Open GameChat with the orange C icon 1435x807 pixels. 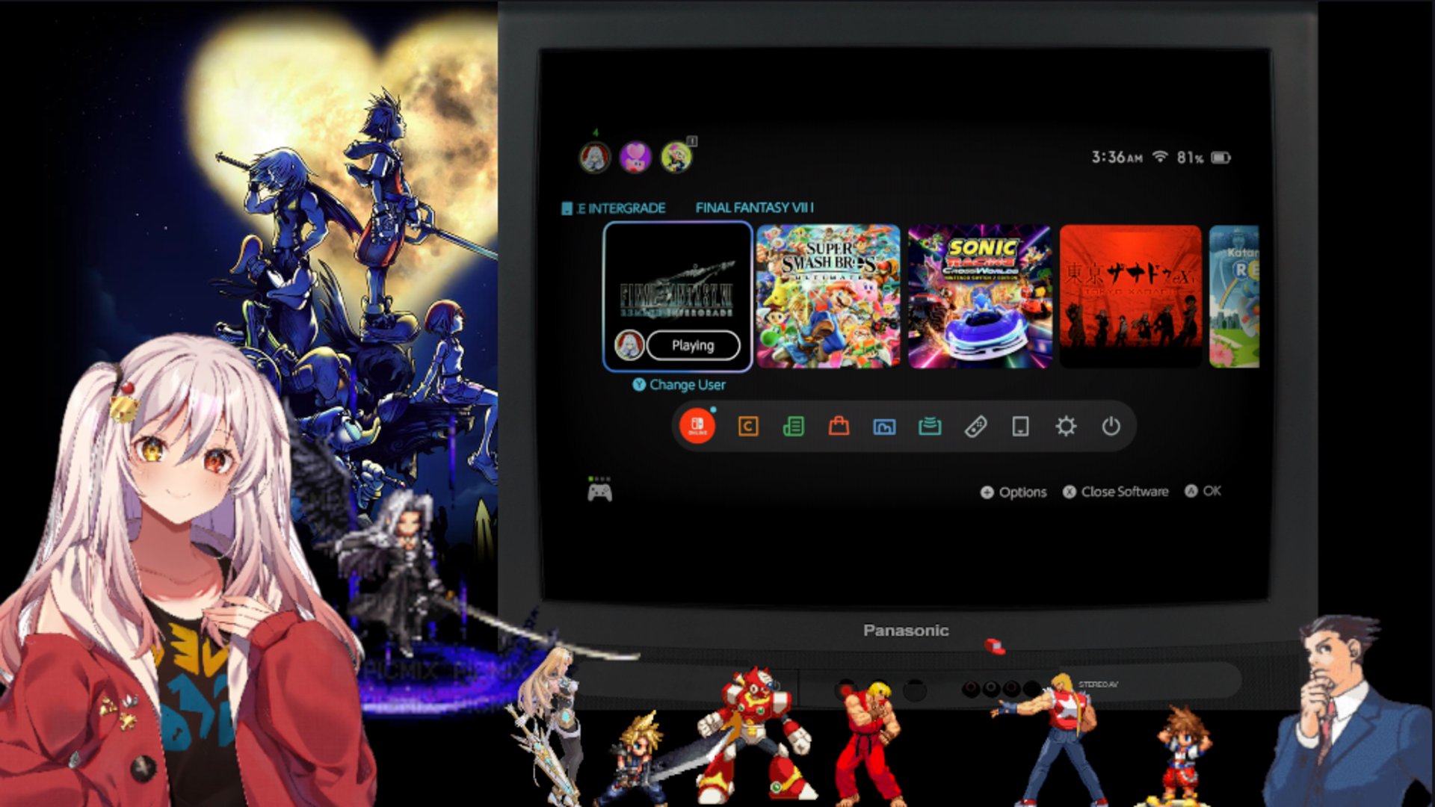748,427
